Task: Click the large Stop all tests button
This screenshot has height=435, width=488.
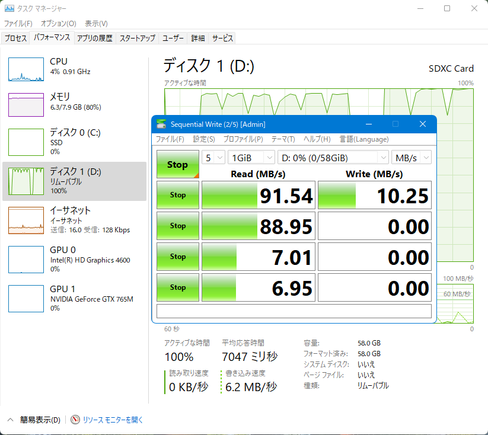Action: click(178, 164)
